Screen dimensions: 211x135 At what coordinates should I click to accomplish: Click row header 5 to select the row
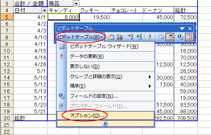tap(7, 17)
